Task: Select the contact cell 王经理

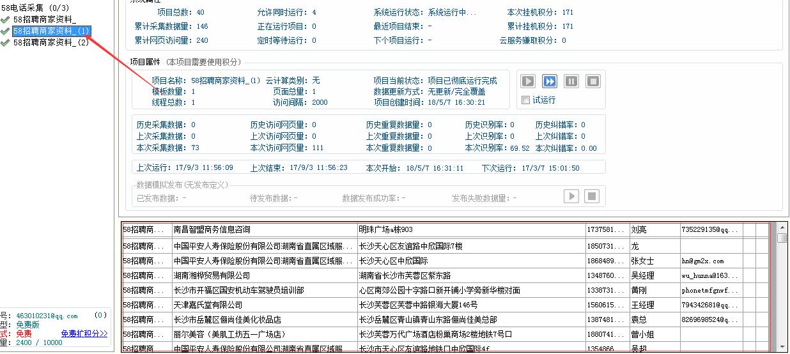Action: point(654,305)
